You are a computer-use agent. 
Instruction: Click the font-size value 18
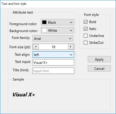point(53,47)
